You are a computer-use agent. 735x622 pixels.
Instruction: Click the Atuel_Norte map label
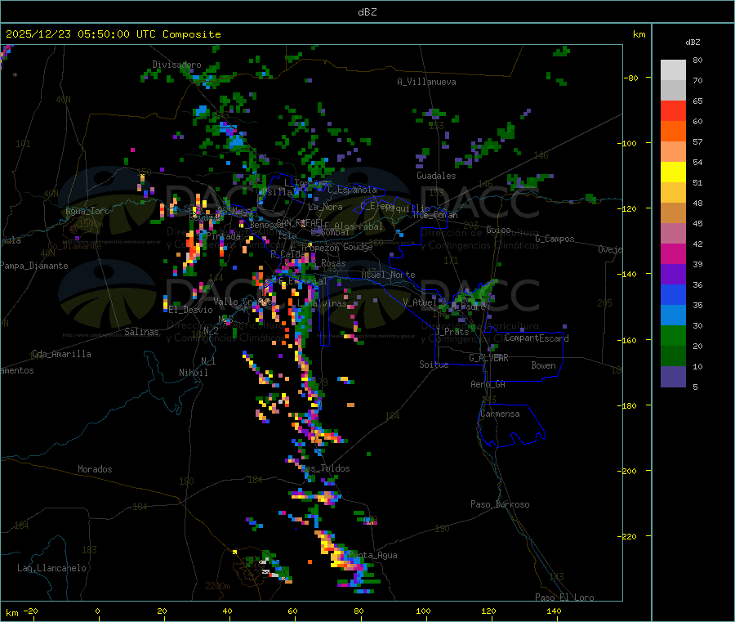pos(388,275)
